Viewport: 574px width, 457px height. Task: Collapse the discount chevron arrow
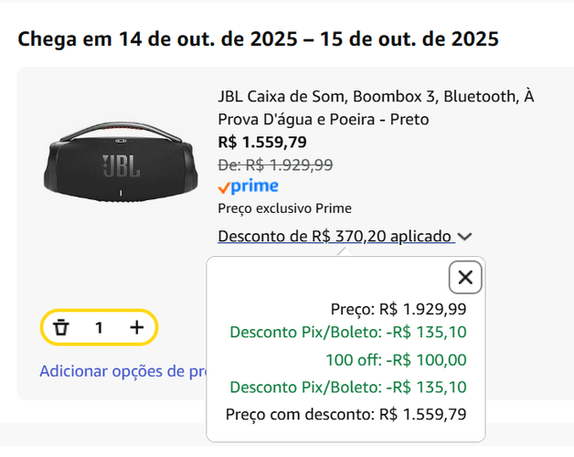click(465, 237)
